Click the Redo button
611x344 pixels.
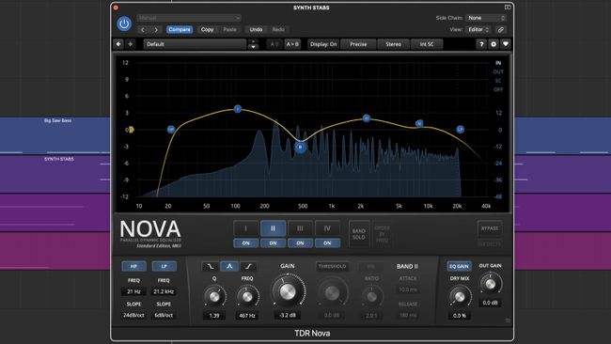(x=278, y=30)
